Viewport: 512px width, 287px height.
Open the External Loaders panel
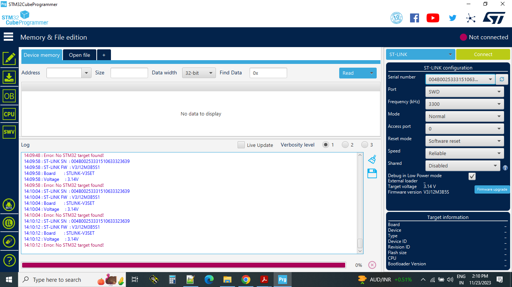click(9, 223)
